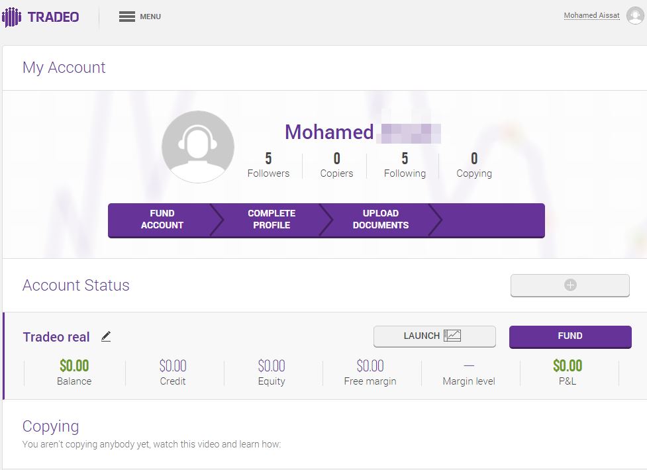Click the Mohamed profile name
This screenshot has width=647, height=470.
coord(329,132)
